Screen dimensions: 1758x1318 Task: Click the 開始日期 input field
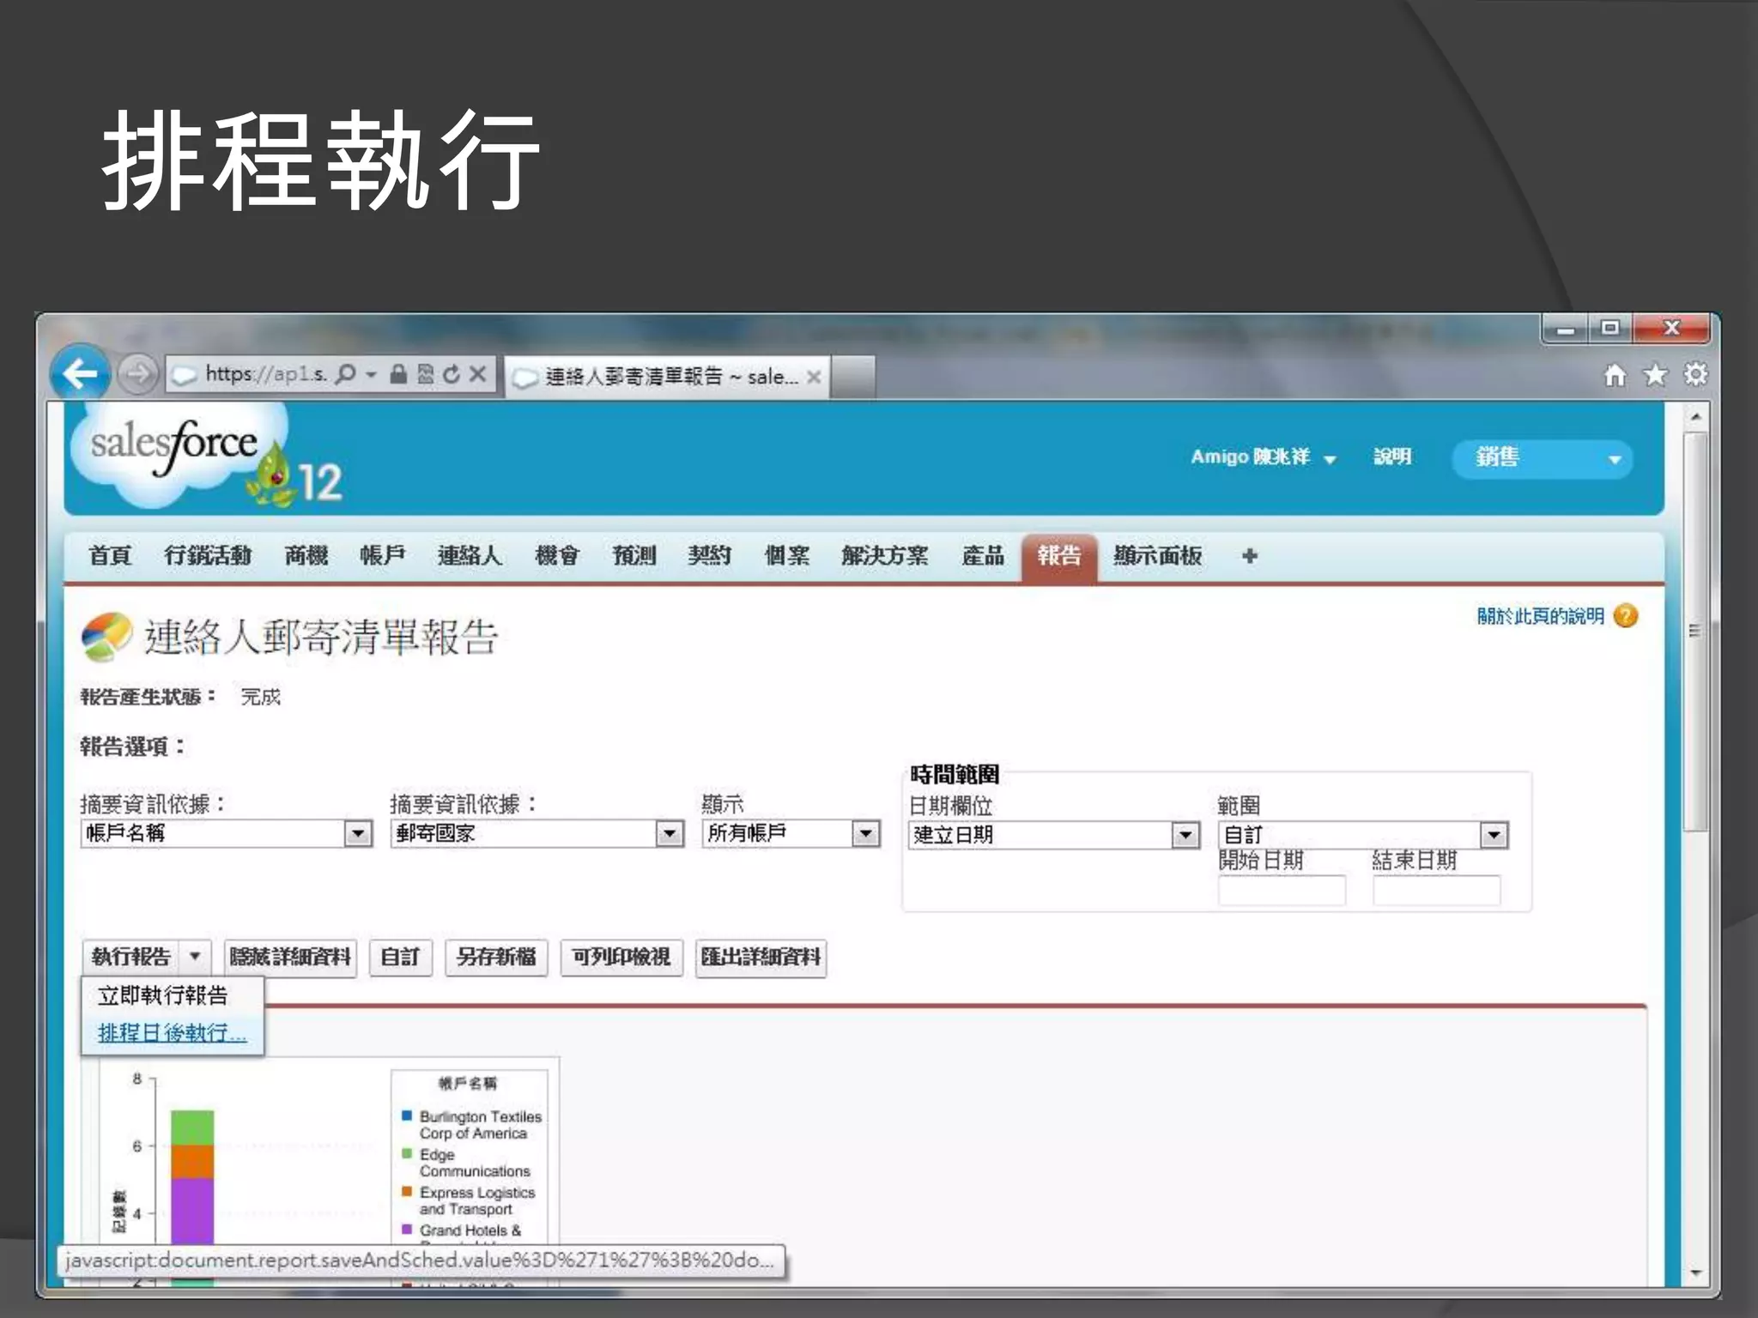[1282, 891]
